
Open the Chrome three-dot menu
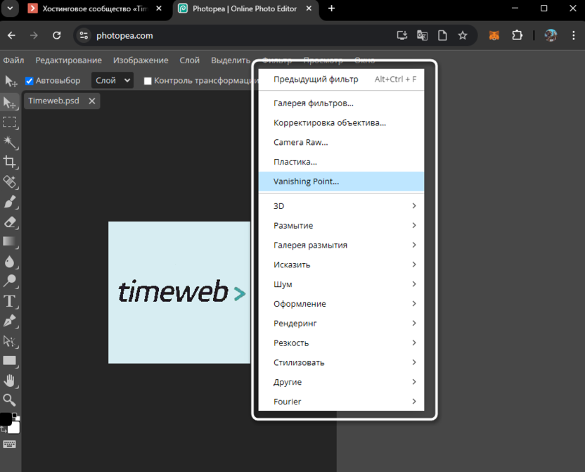point(574,35)
